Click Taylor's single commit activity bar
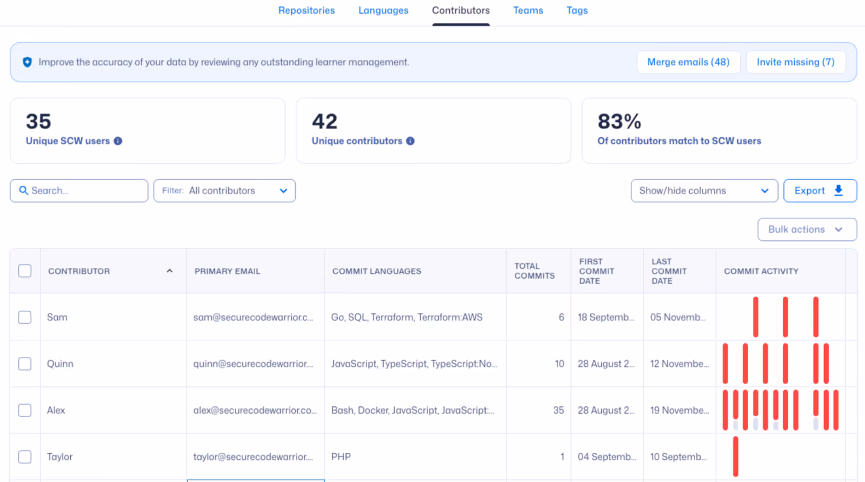 pyautogui.click(x=736, y=457)
